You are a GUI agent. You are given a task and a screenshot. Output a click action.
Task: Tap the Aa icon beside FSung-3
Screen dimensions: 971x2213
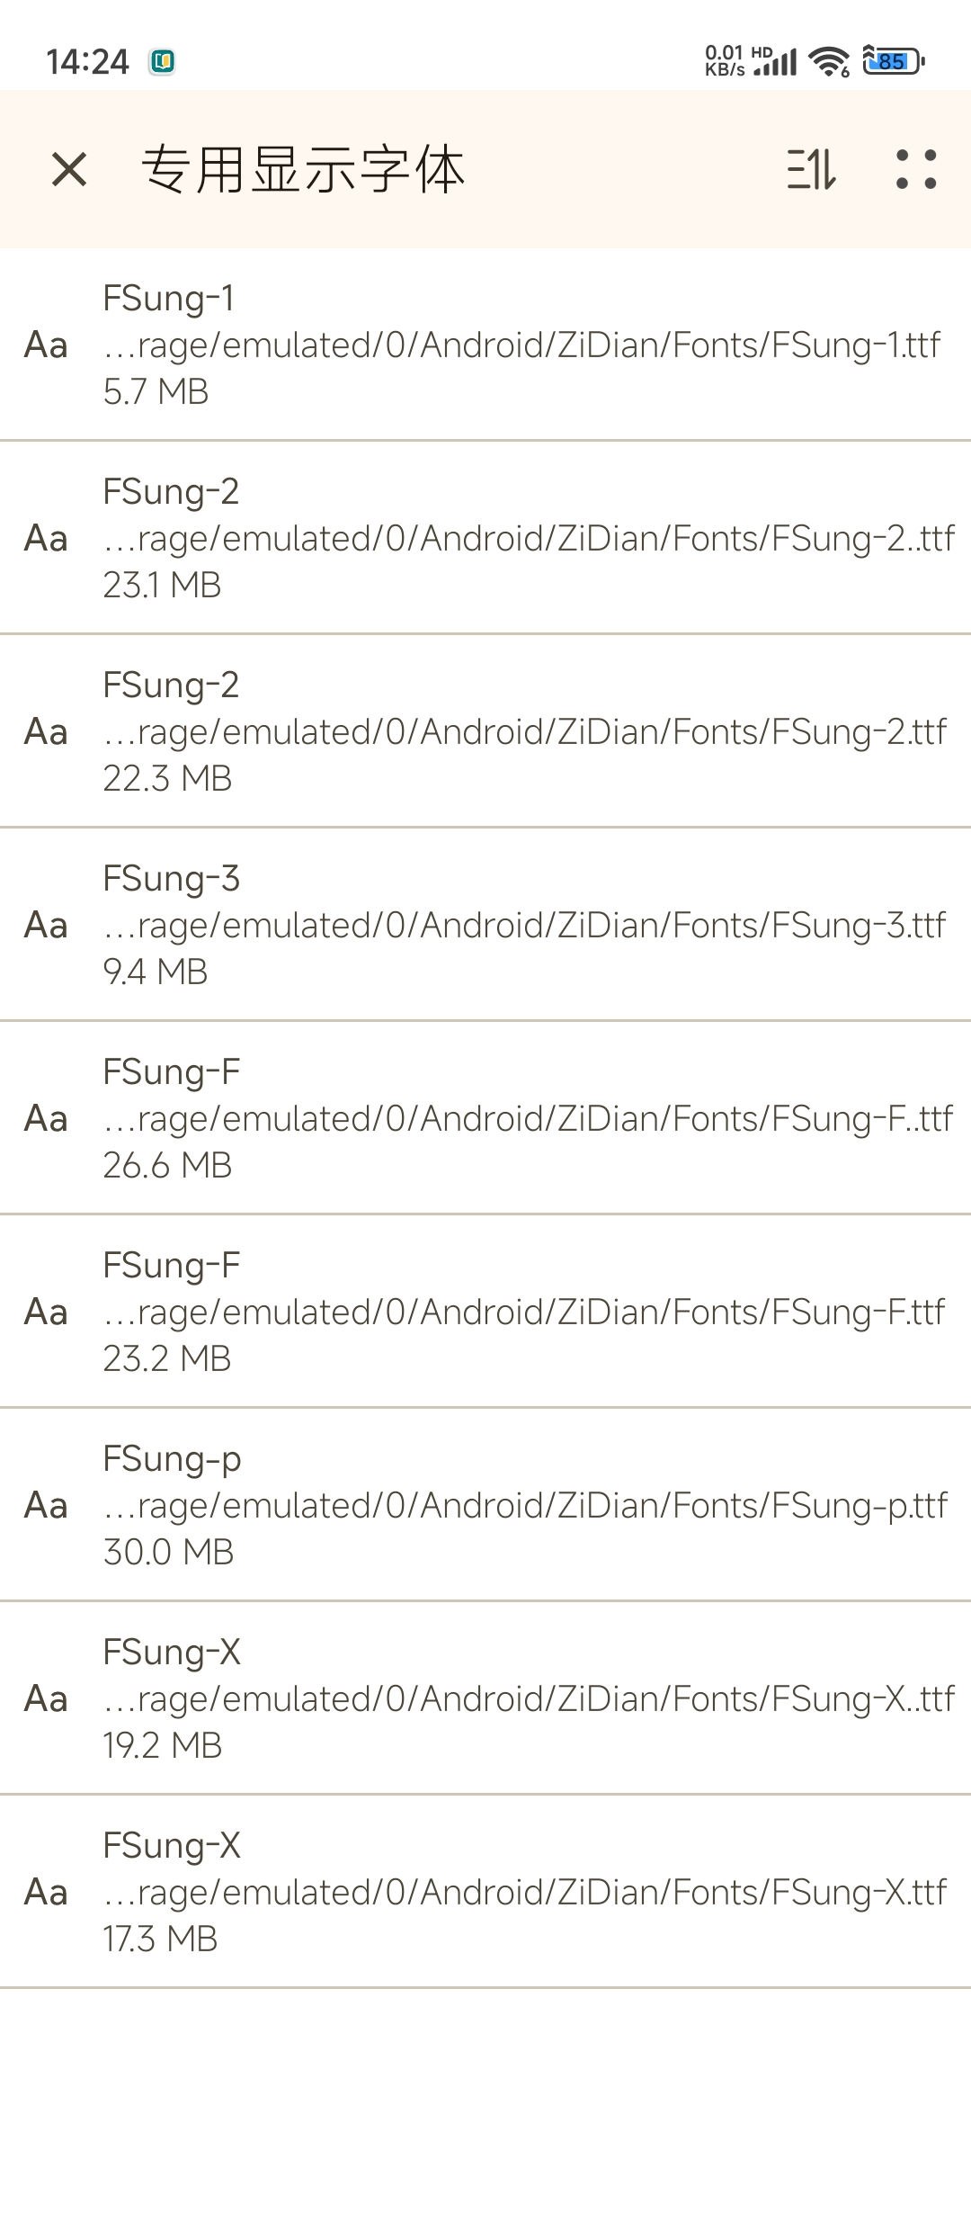click(46, 925)
